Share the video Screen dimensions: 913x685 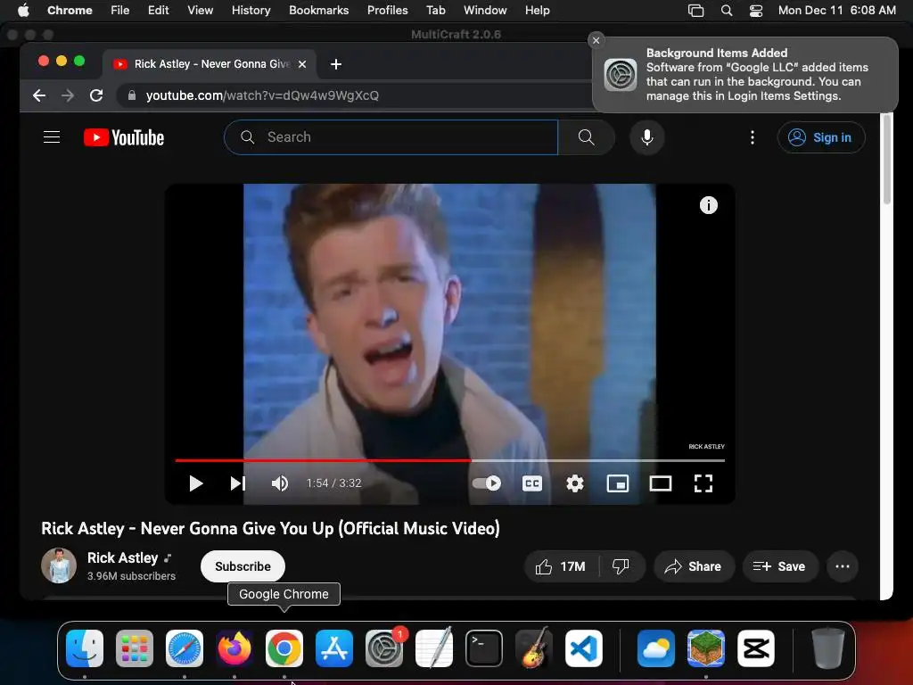coord(694,566)
